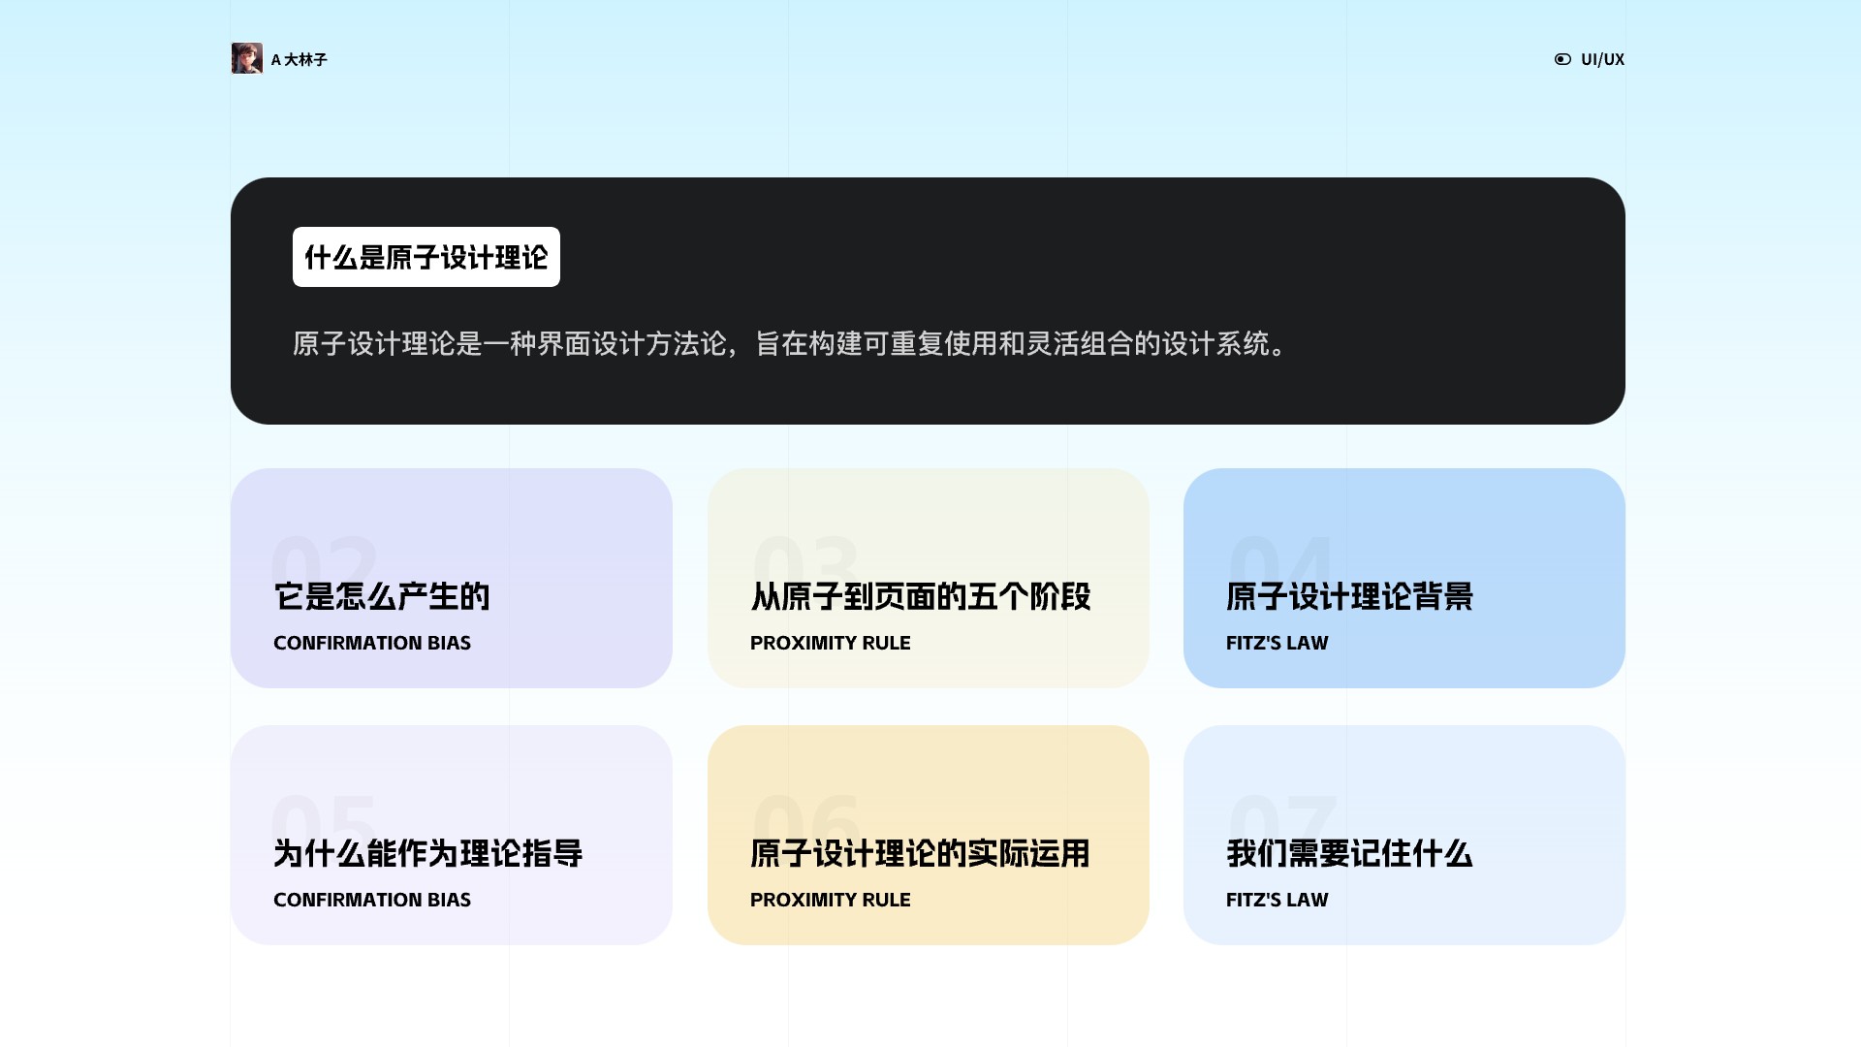Click the CONFIRMATION BIAS subtitle text

tap(372, 643)
